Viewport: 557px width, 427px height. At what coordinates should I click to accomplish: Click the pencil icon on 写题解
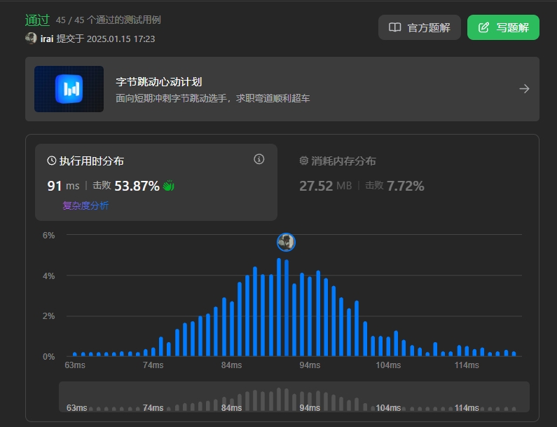[x=484, y=27]
